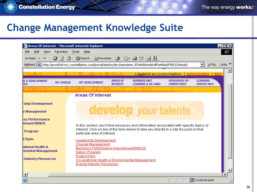Click the horizontal scrollbar left arrow
The height and width of the screenshot is (192, 257).
[25, 174]
